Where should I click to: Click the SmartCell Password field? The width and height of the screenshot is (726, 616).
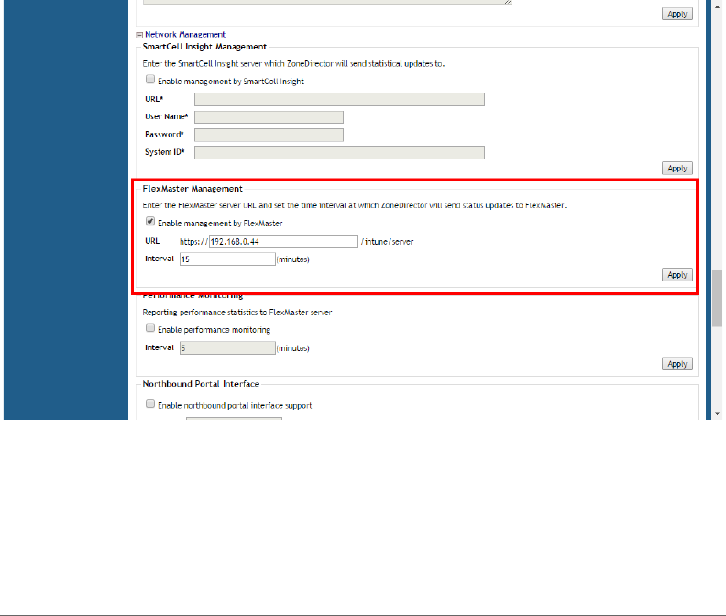click(x=269, y=135)
